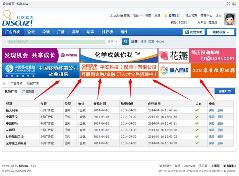The height and width of the screenshot is (176, 239).
Task: Click the Evonik 发现机会 共享成长 banner
Action: (41, 55)
